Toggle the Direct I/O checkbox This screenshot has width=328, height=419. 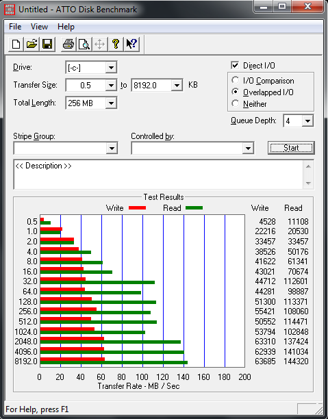pyautogui.click(x=235, y=65)
